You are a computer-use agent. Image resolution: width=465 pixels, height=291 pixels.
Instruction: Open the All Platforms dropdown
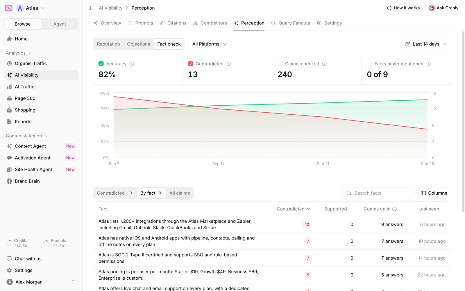pos(210,44)
